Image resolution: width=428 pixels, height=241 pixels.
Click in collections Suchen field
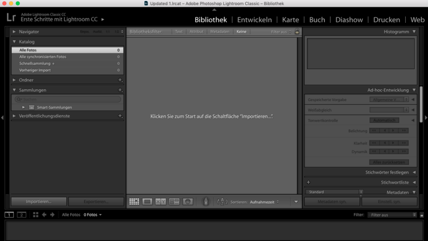click(x=67, y=99)
